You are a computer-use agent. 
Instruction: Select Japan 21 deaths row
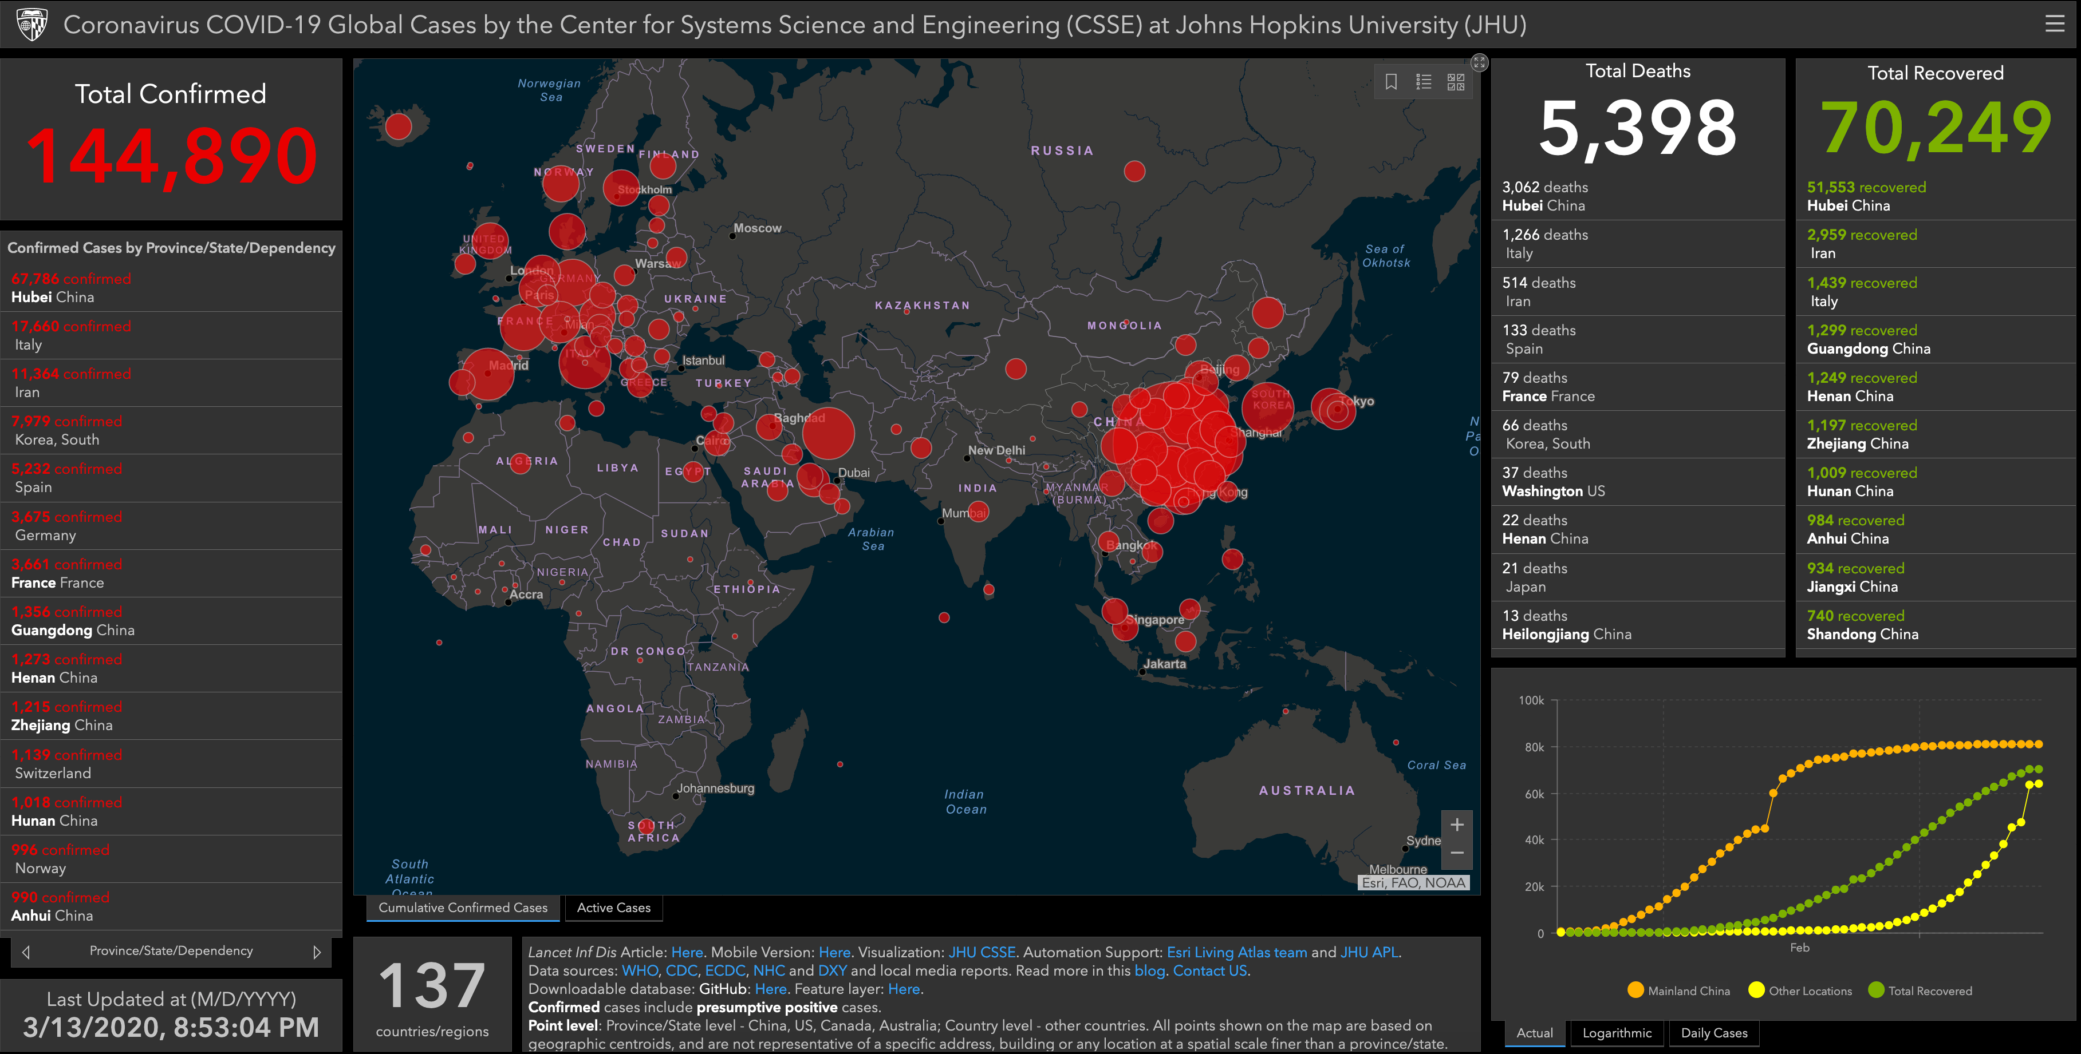click(x=1638, y=578)
